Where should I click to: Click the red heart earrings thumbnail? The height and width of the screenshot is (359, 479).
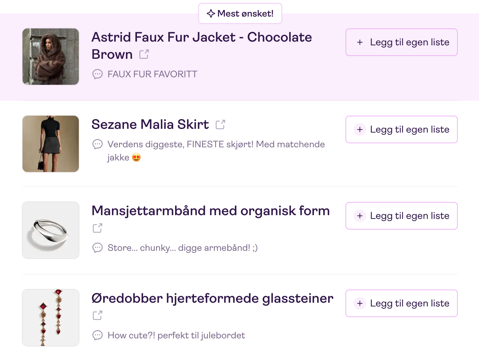point(51,318)
